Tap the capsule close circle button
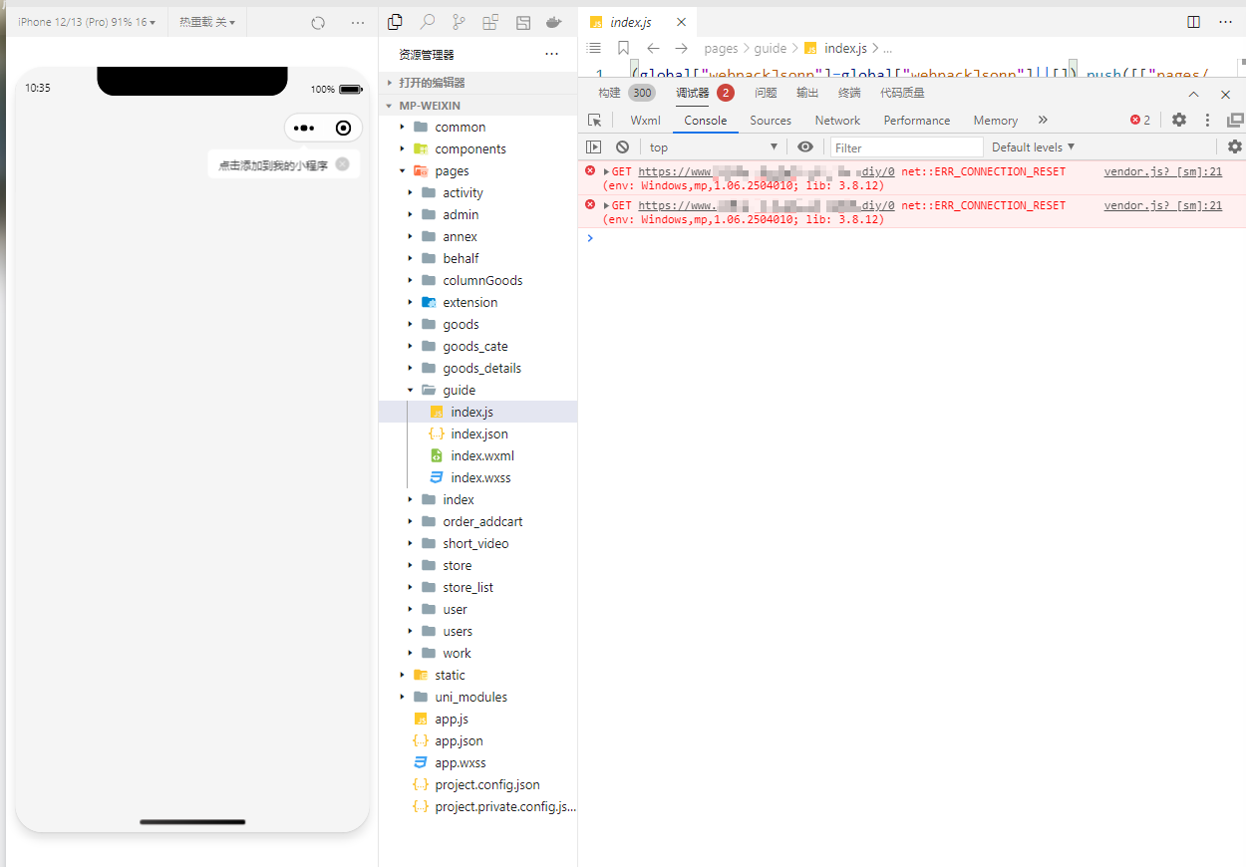Viewport: 1246px width, 867px height. [x=344, y=128]
